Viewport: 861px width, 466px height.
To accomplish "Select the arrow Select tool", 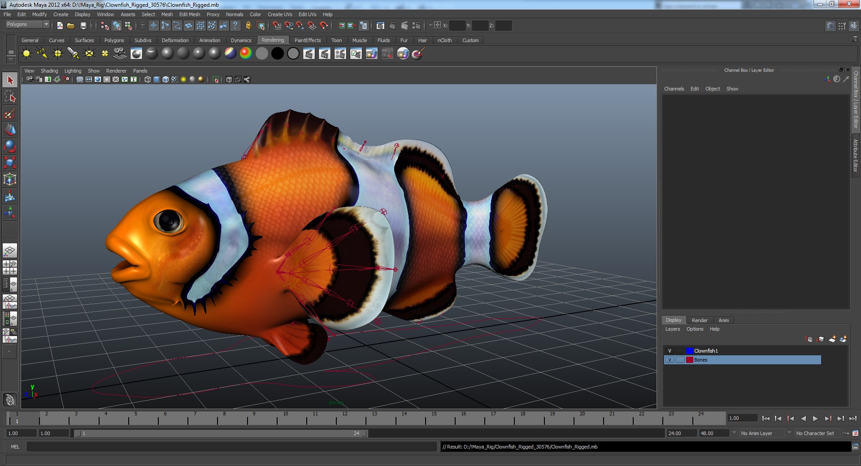I will point(10,81).
